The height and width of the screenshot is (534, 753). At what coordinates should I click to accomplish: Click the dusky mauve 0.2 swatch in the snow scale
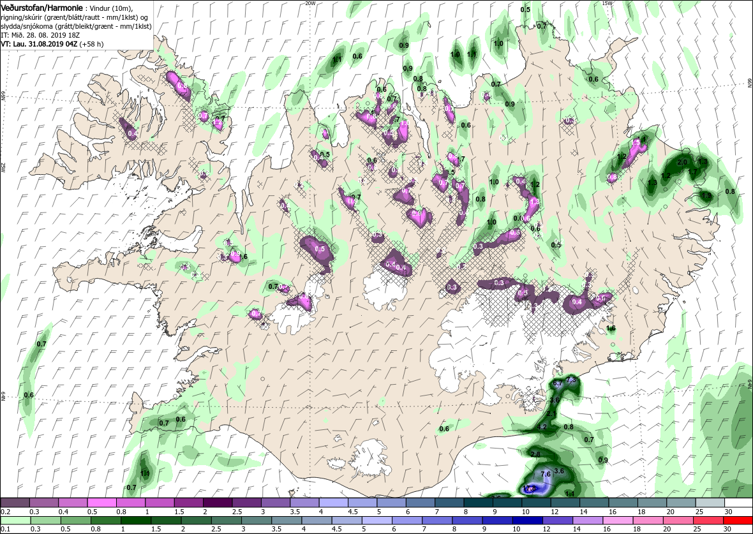(15, 502)
